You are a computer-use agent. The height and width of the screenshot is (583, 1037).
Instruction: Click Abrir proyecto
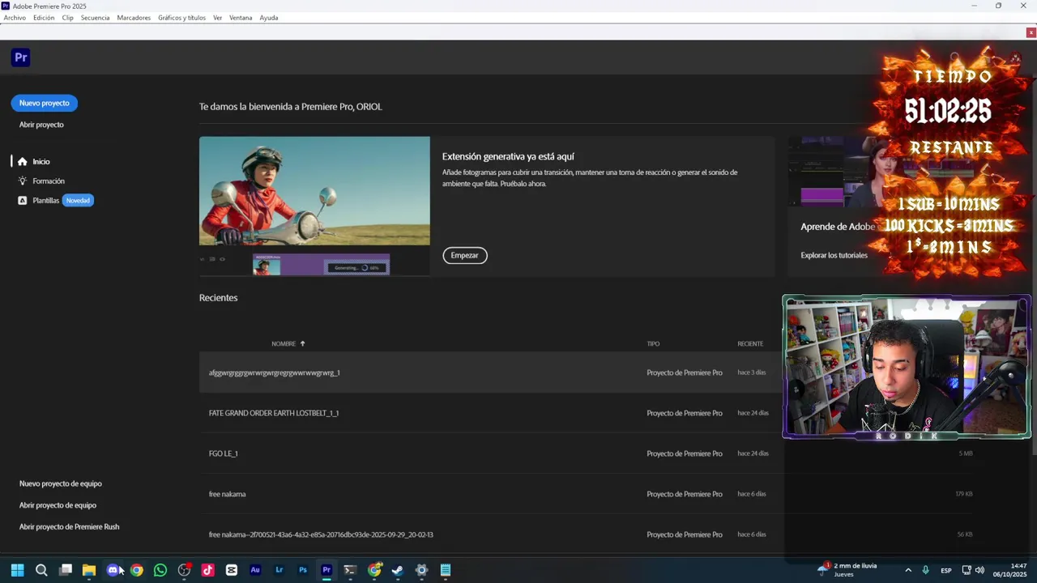pos(41,125)
